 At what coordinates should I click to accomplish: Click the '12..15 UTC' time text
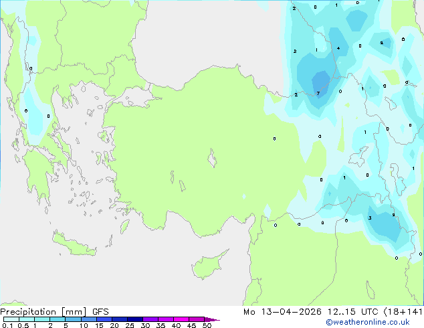pyautogui.click(x=352, y=312)
